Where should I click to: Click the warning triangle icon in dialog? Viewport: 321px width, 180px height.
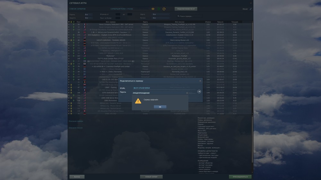138,101
